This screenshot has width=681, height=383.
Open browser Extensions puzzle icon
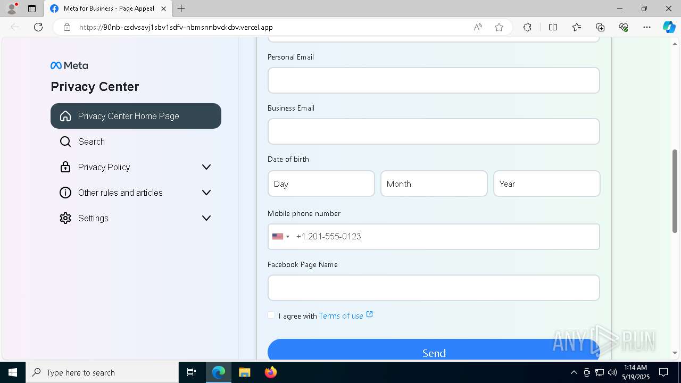tap(527, 27)
